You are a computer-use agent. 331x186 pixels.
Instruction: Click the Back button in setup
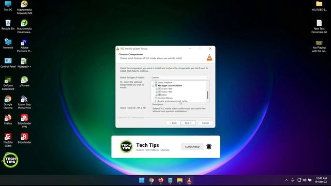point(173,123)
